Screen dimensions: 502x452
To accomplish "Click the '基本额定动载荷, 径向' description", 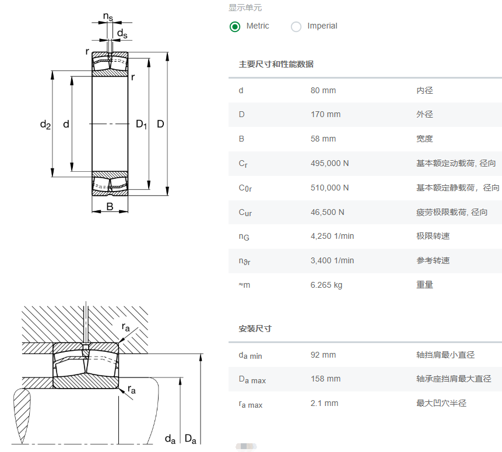I will point(456,163).
